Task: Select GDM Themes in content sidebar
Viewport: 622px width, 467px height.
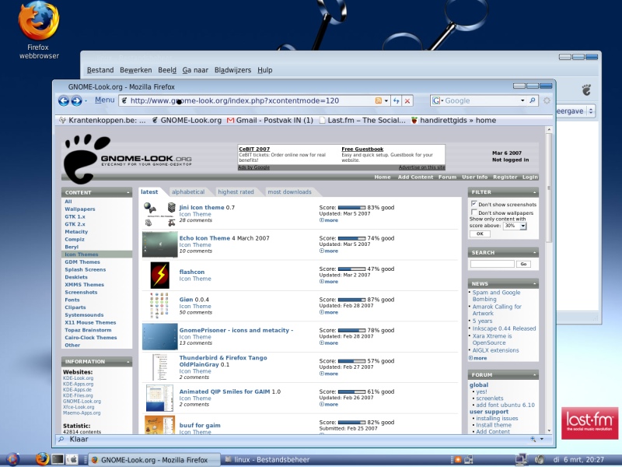Action: pyautogui.click(x=82, y=262)
